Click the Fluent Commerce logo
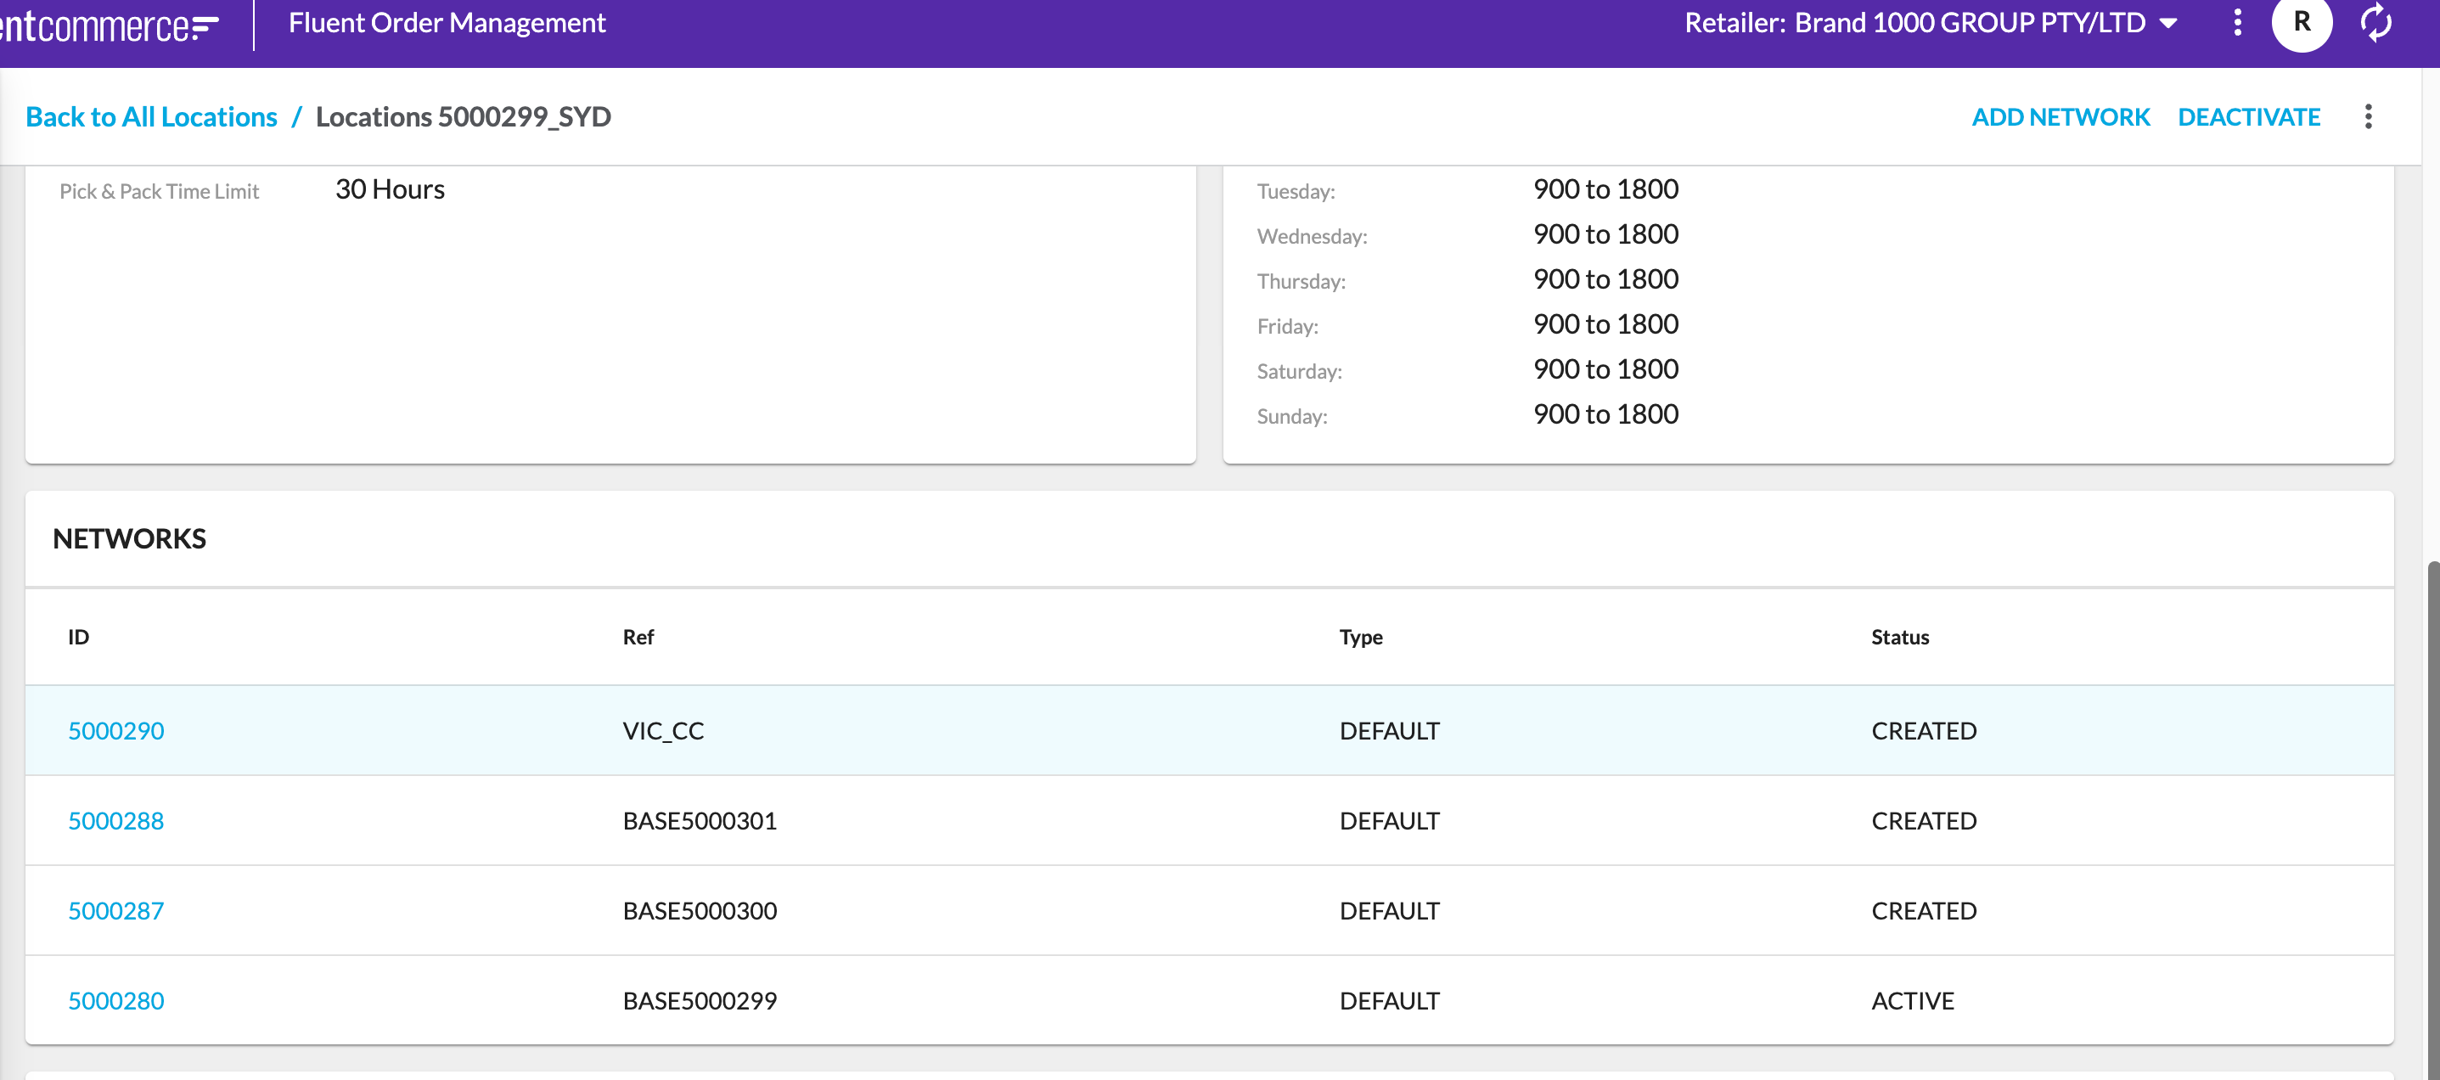The width and height of the screenshot is (2440, 1080). (109, 25)
